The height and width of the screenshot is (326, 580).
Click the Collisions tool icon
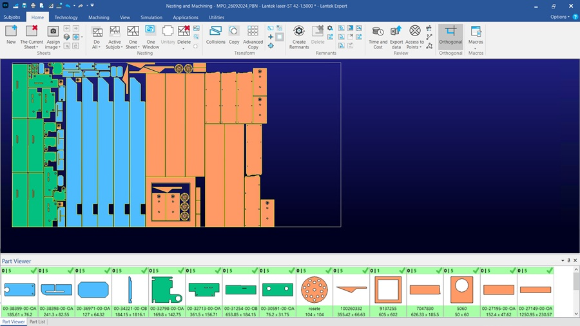click(x=215, y=32)
